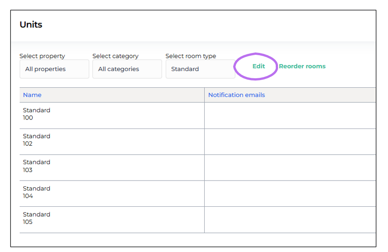Click notification emails cell for unit 100

tap(290, 115)
